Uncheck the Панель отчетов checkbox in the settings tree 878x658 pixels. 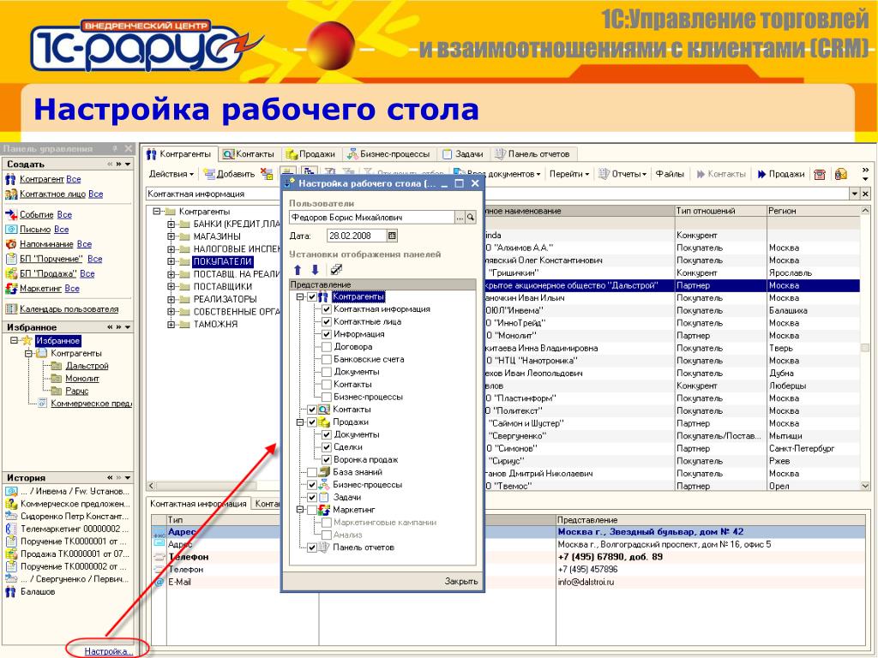click(x=312, y=547)
